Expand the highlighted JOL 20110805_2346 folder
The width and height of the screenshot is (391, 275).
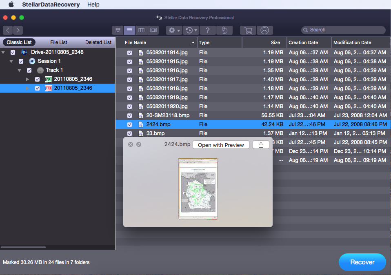[28, 88]
